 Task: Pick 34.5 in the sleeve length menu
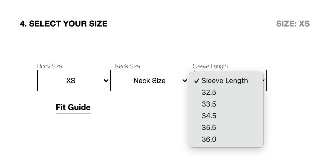(x=209, y=116)
